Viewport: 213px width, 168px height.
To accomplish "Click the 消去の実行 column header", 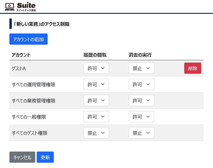I will (x=140, y=55).
